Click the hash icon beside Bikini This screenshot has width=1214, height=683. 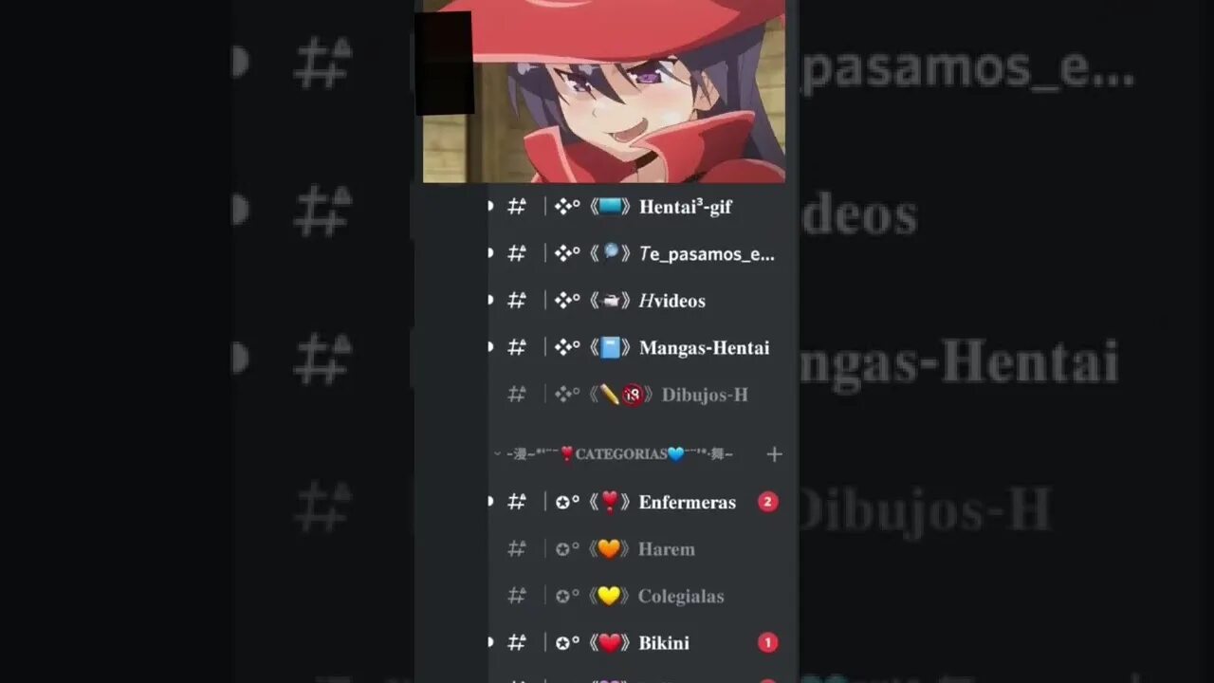[517, 643]
